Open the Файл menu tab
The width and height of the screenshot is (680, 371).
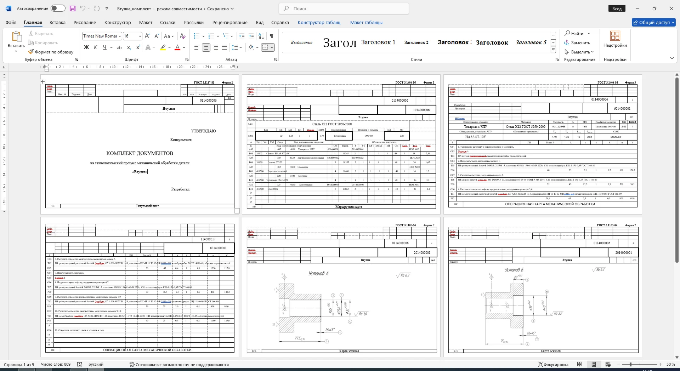point(11,22)
